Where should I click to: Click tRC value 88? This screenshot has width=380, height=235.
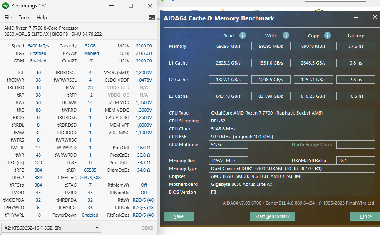(x=38, y=110)
